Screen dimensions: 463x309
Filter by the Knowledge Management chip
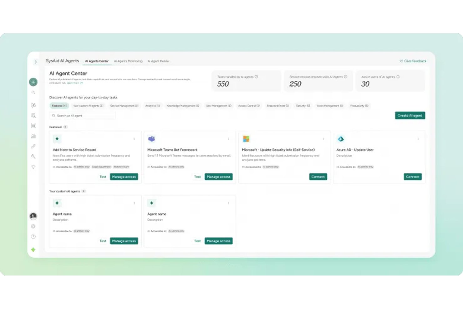click(x=183, y=106)
